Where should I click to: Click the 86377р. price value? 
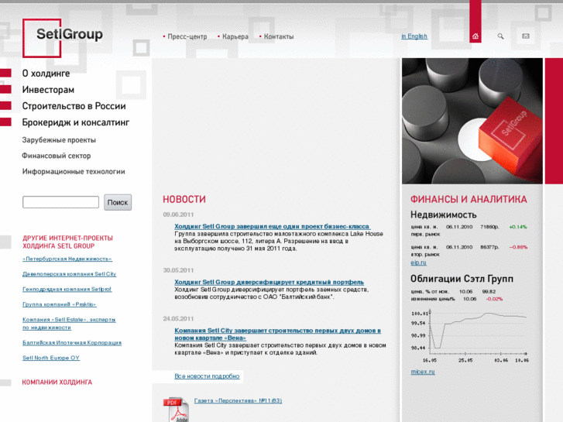click(489, 247)
